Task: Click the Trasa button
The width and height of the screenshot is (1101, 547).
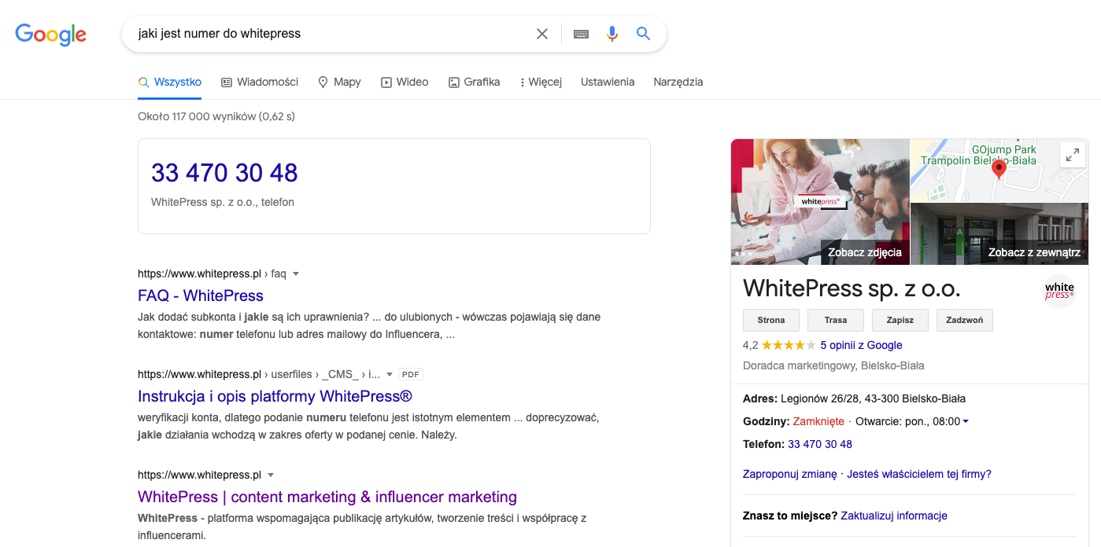Action: (x=836, y=320)
